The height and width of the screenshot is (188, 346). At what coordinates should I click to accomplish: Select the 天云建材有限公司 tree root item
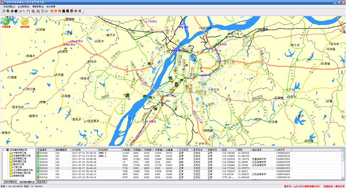[x=18, y=150]
